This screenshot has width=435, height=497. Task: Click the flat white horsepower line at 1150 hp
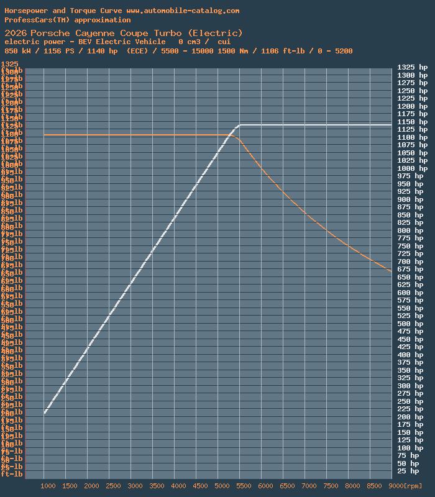(316, 125)
